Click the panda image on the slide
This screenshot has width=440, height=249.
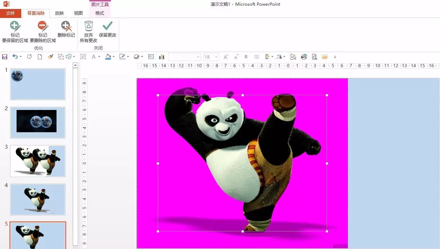point(242,163)
